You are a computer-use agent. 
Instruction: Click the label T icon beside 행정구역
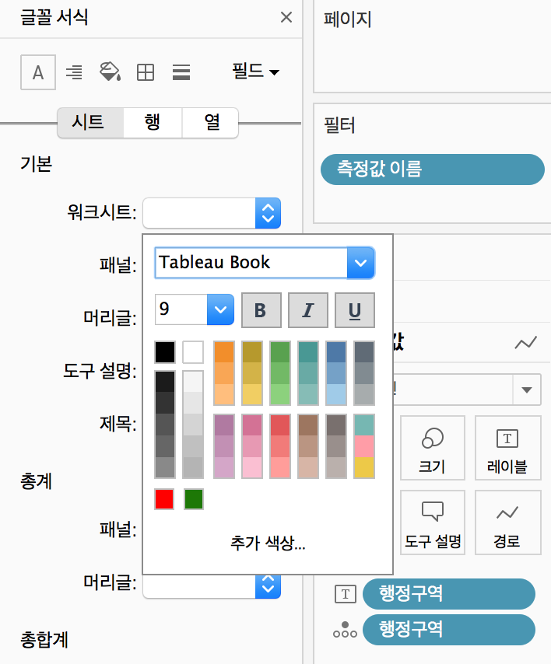(346, 594)
